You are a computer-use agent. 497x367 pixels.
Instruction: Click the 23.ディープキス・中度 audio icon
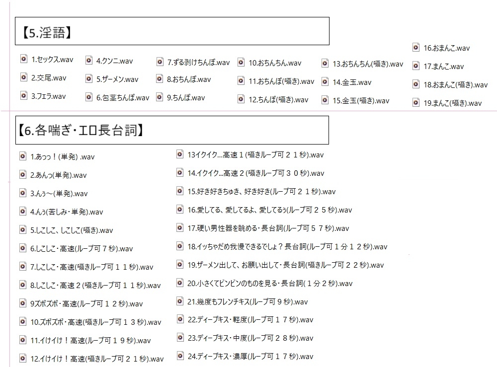tap(180, 338)
